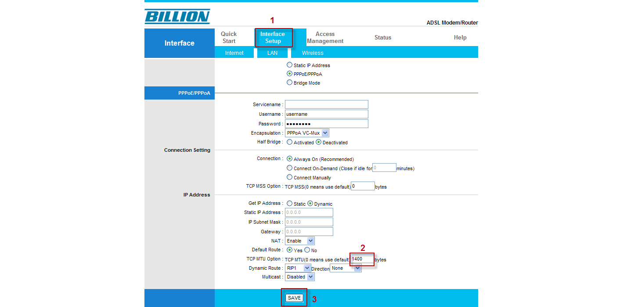Select the Bridge Mode radio option

(289, 82)
